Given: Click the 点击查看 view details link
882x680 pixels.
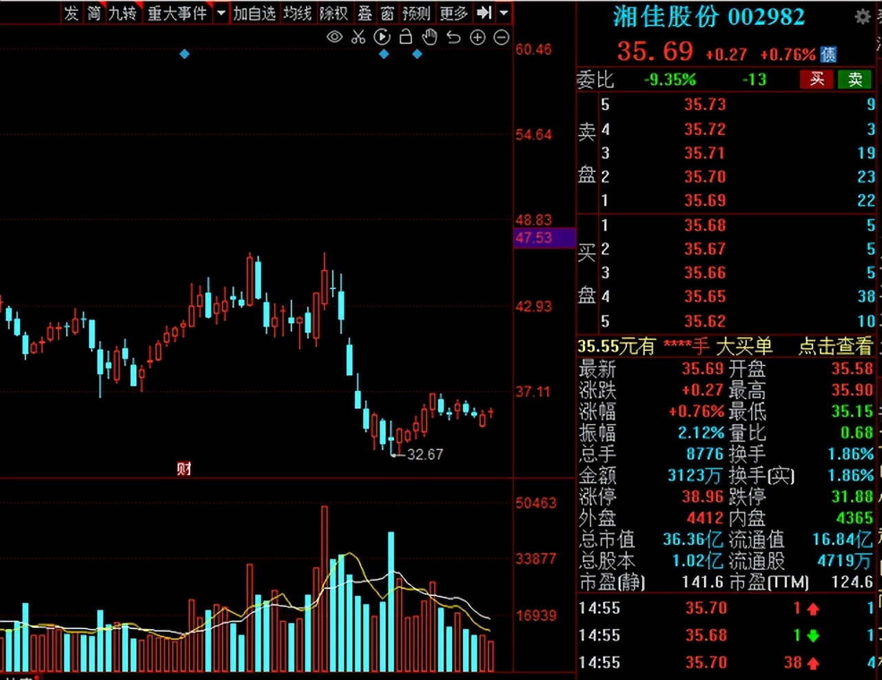Looking at the screenshot, I should 835,347.
